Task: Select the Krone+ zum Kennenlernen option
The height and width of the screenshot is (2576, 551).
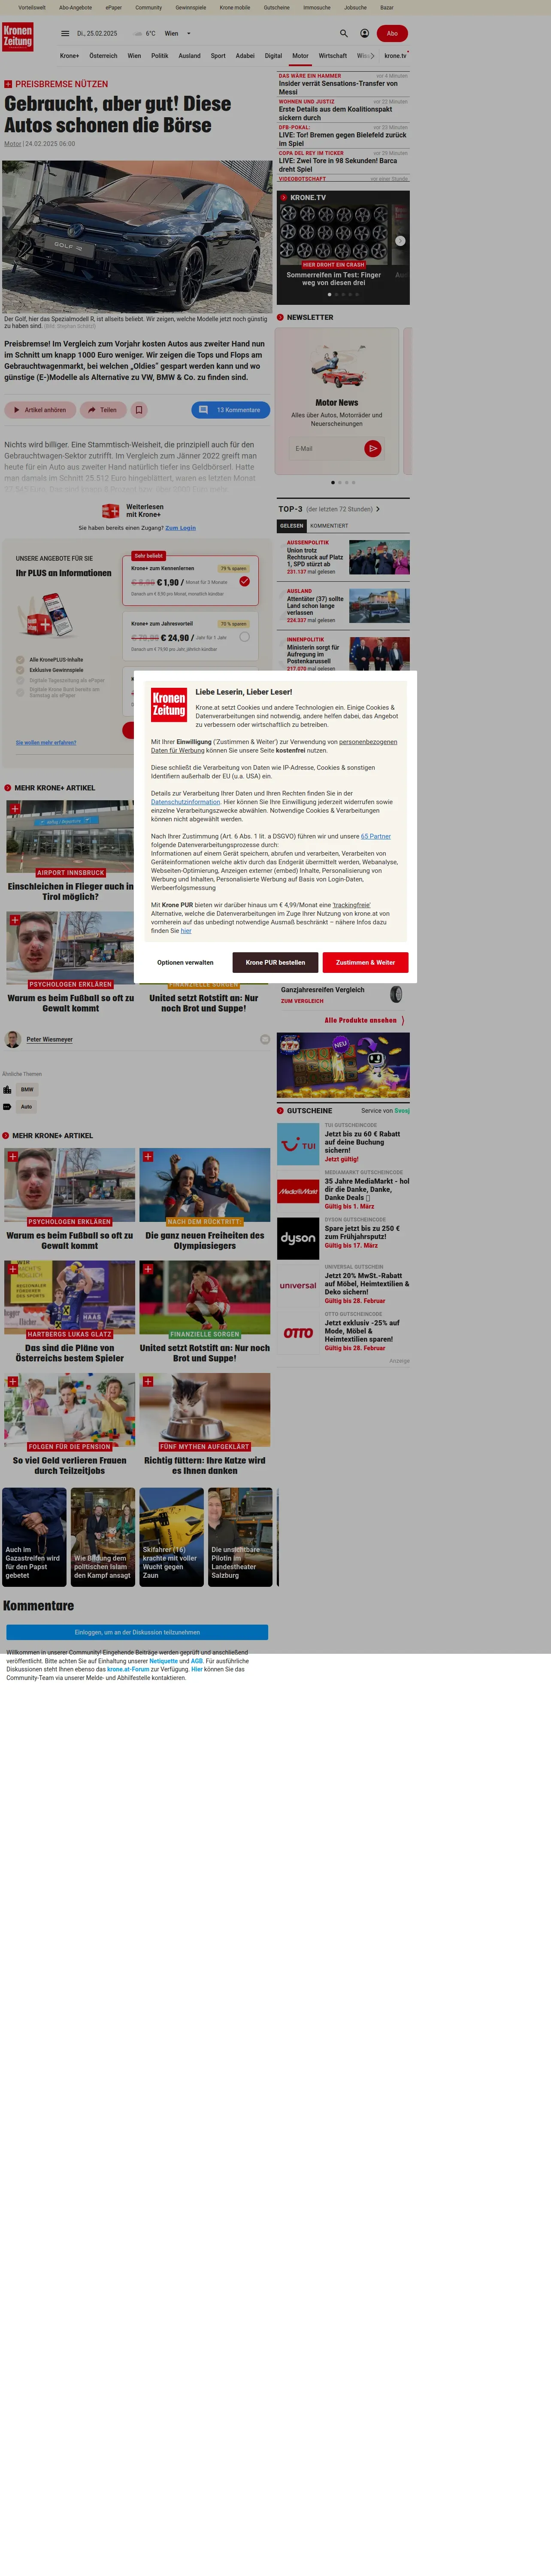Action: 190,581
